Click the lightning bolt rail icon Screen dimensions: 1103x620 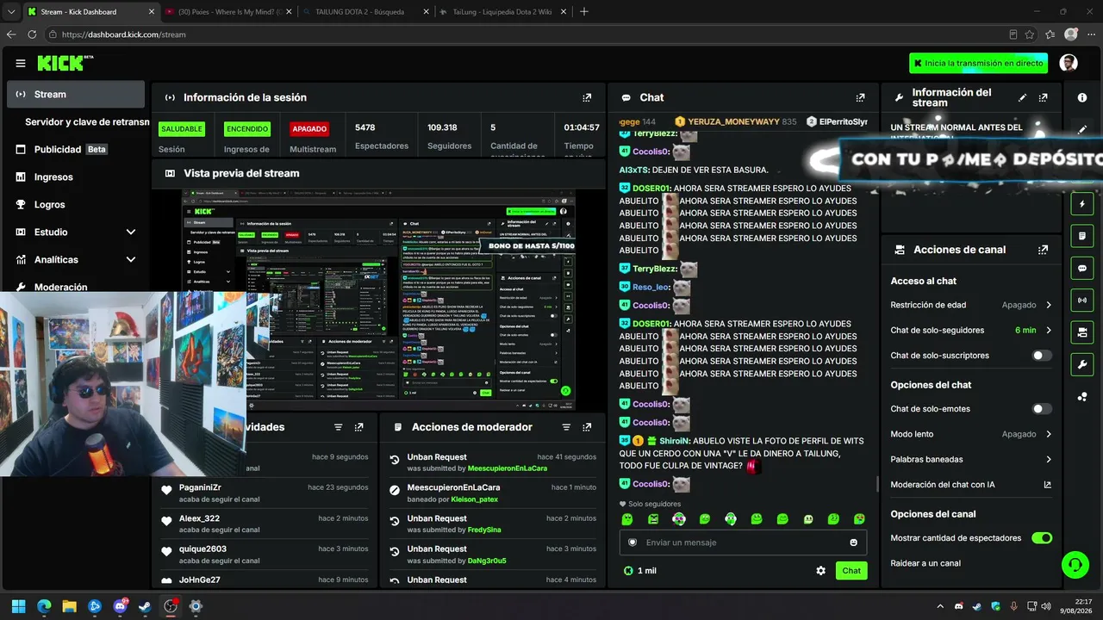pyautogui.click(x=1082, y=204)
